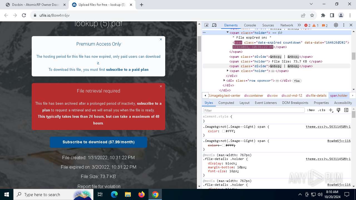The width and height of the screenshot is (356, 200).
Task: Open the Chrome extensions puzzle icon
Action: tap(323, 15)
